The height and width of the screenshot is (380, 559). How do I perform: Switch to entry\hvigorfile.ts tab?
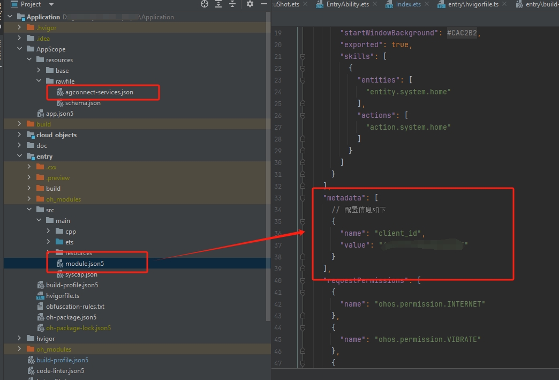[473, 4]
